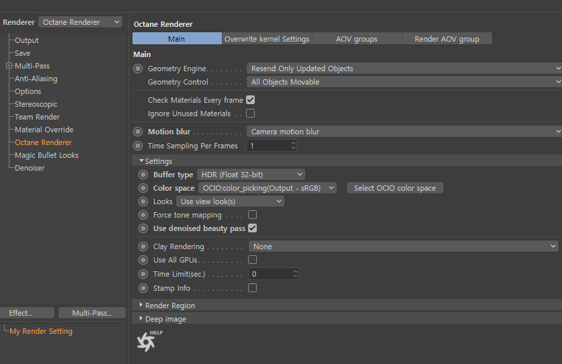Viewport: 562px width, 364px height.
Task: Click the Motion blur animation dot
Action: click(x=138, y=132)
